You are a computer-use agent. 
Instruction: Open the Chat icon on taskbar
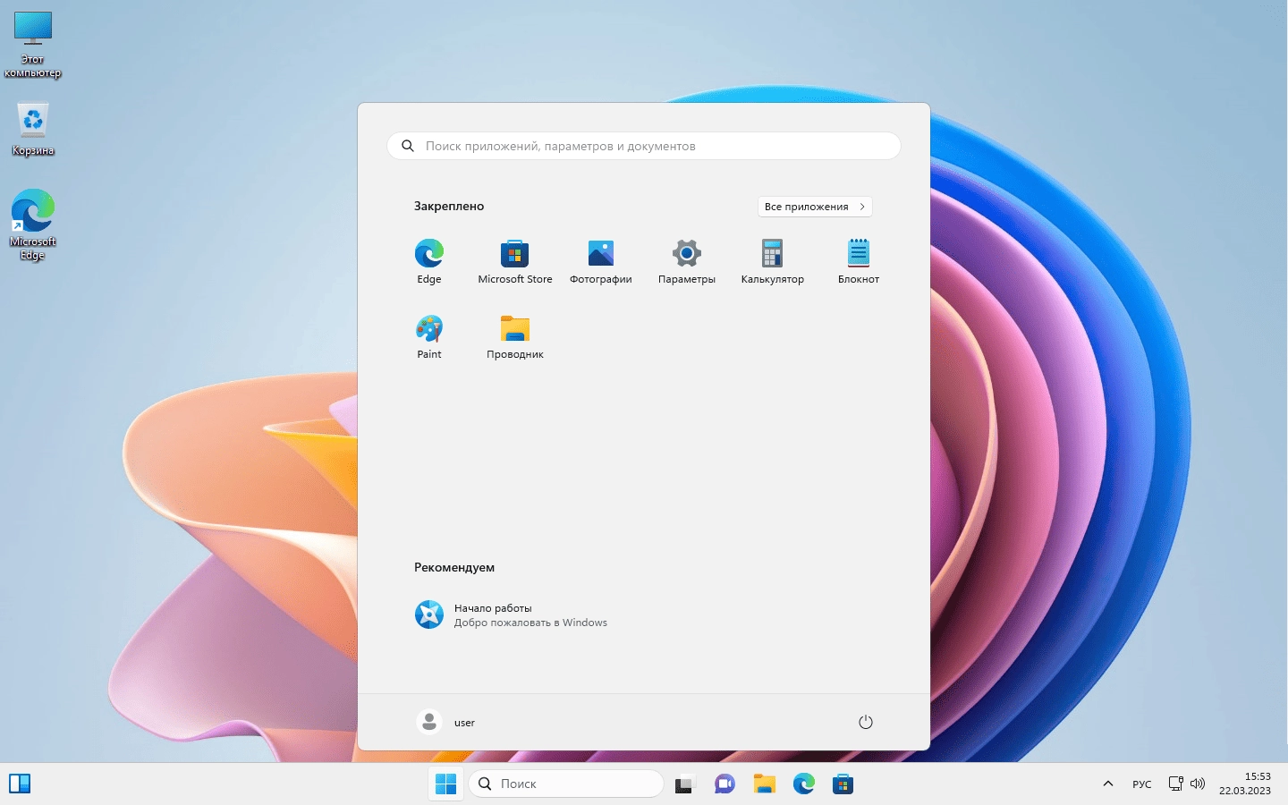724,784
